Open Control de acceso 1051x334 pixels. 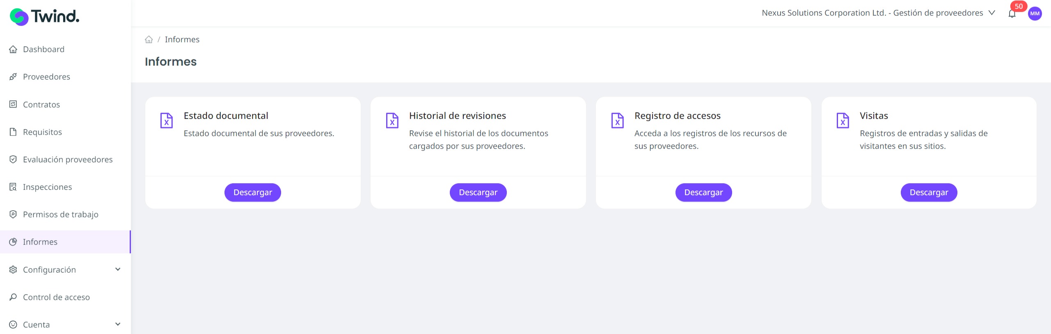(x=65, y=297)
